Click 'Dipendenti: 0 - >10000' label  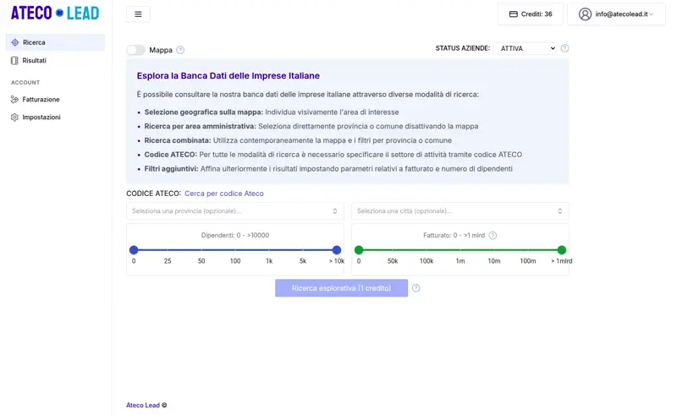[x=235, y=235]
